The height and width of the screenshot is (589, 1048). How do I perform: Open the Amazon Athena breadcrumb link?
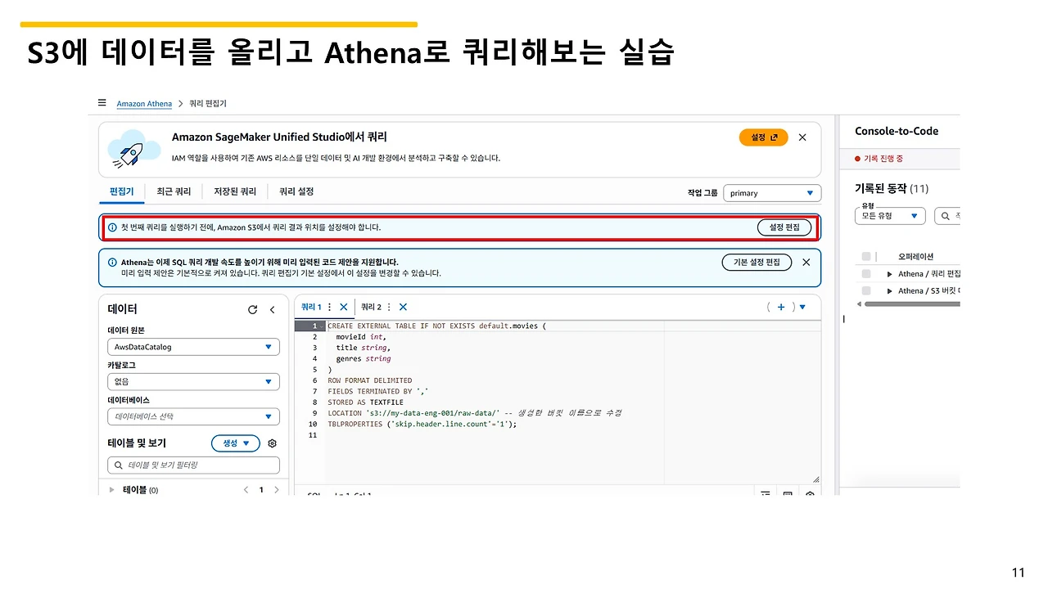tap(144, 104)
